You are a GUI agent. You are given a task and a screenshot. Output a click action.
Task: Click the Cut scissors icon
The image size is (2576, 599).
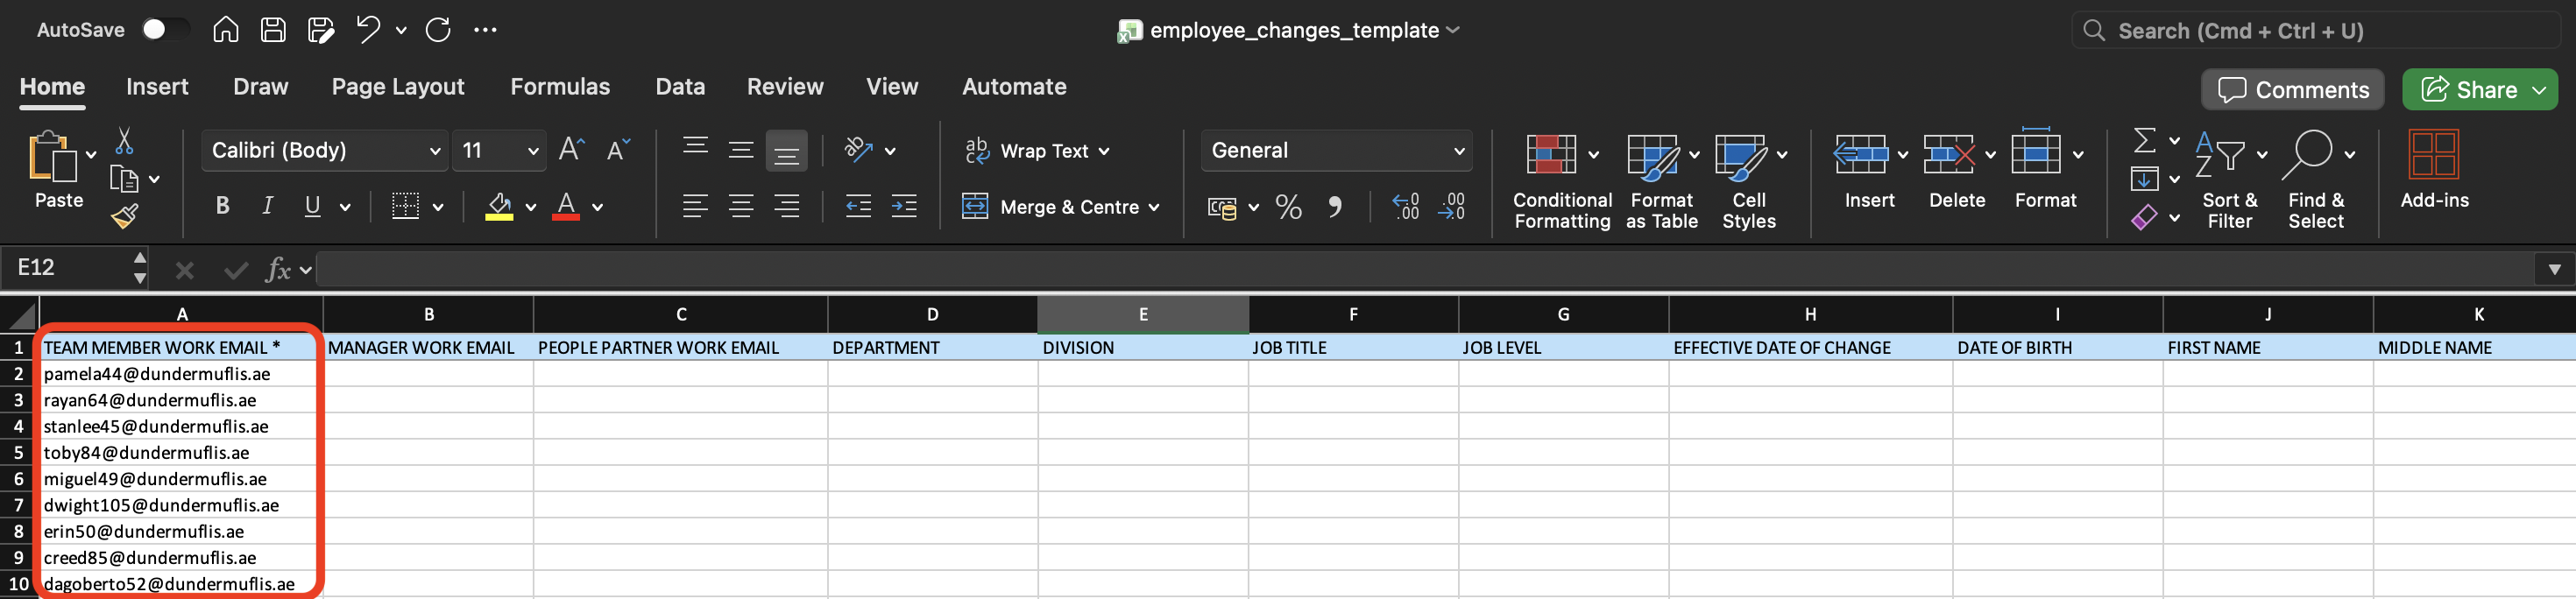124,141
